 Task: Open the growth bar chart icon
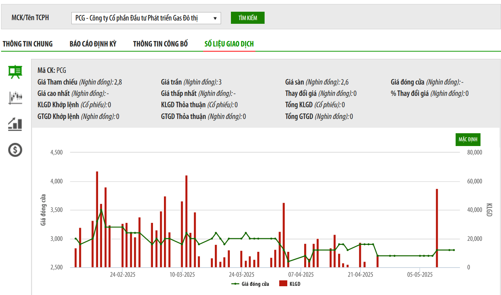coord(15,124)
